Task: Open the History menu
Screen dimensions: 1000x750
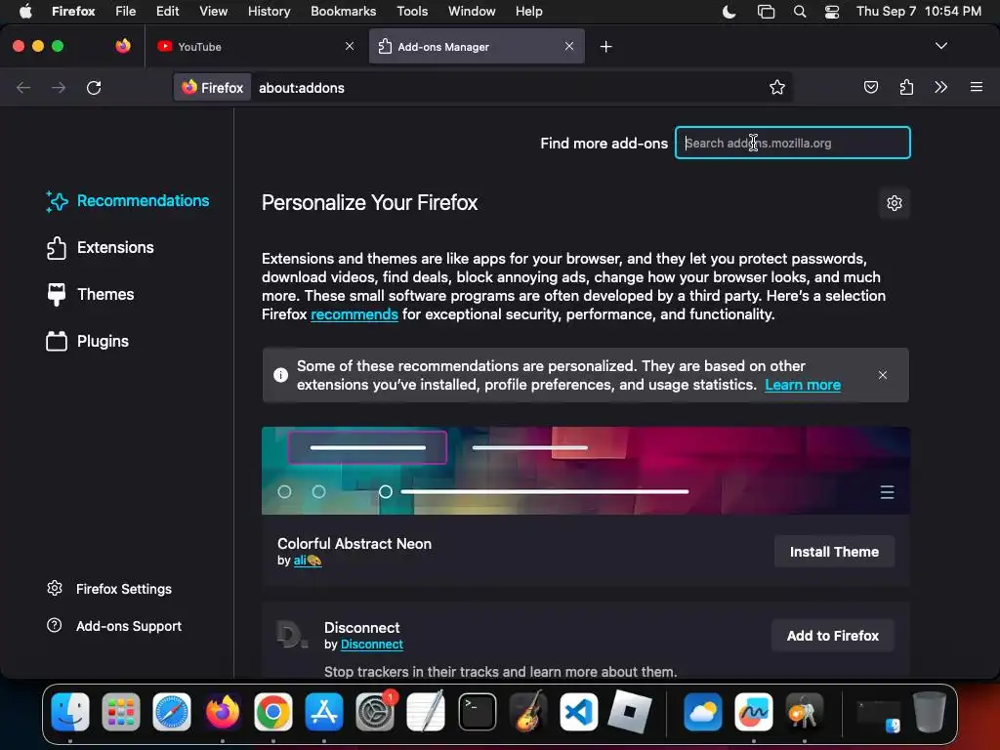Action: click(x=269, y=11)
